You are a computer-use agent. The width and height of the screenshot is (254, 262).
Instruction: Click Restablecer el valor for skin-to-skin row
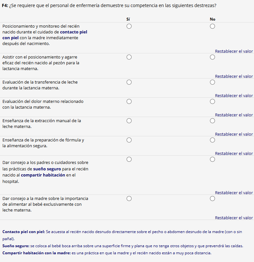click(234, 51)
